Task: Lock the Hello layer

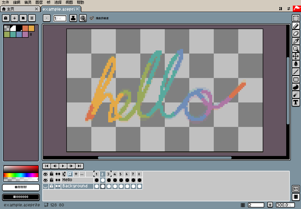Action: 52,180
